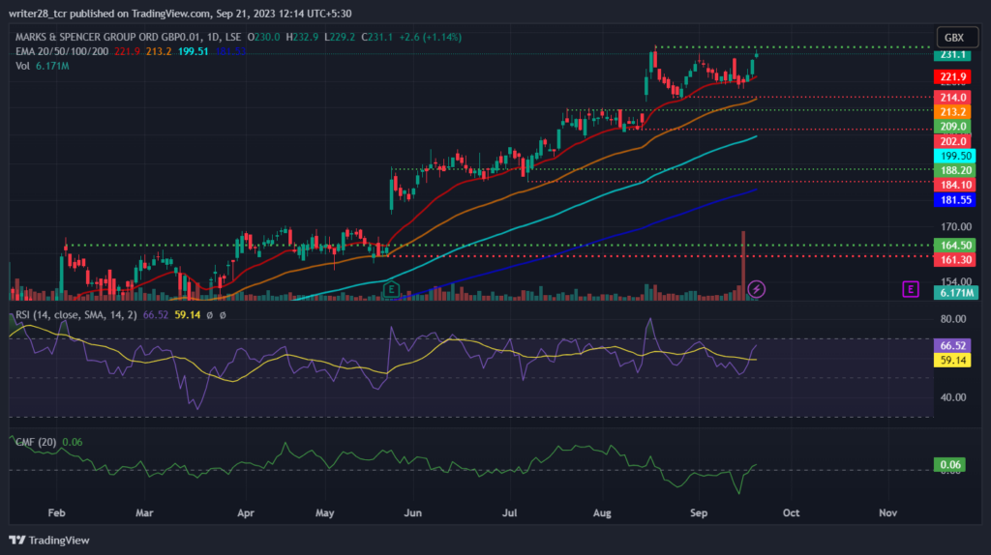Image resolution: width=991 pixels, height=555 pixels.
Task: Click the 170.00 price axis label
Action: [955, 226]
